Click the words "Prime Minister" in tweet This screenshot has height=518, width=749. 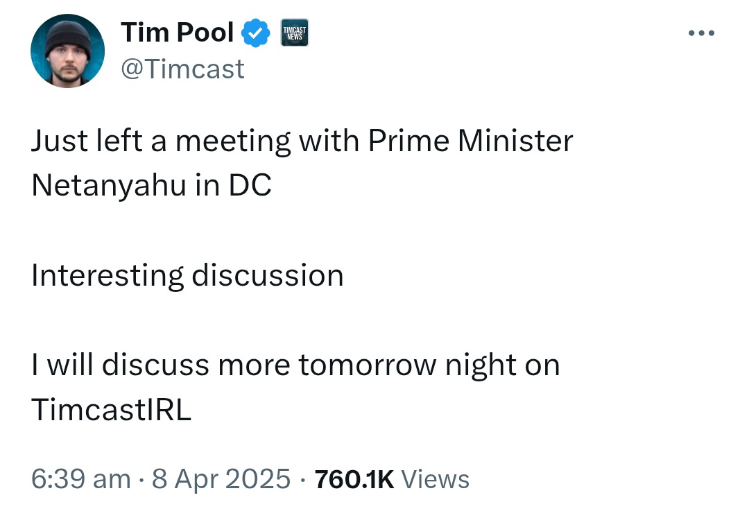coord(470,141)
